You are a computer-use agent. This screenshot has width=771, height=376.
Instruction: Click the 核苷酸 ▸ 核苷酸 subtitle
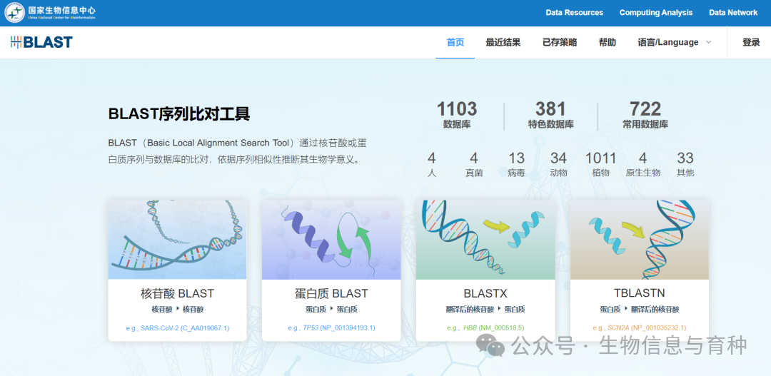(178, 310)
